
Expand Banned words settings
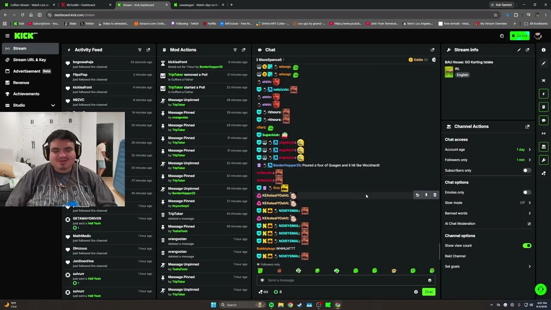pyautogui.click(x=529, y=213)
